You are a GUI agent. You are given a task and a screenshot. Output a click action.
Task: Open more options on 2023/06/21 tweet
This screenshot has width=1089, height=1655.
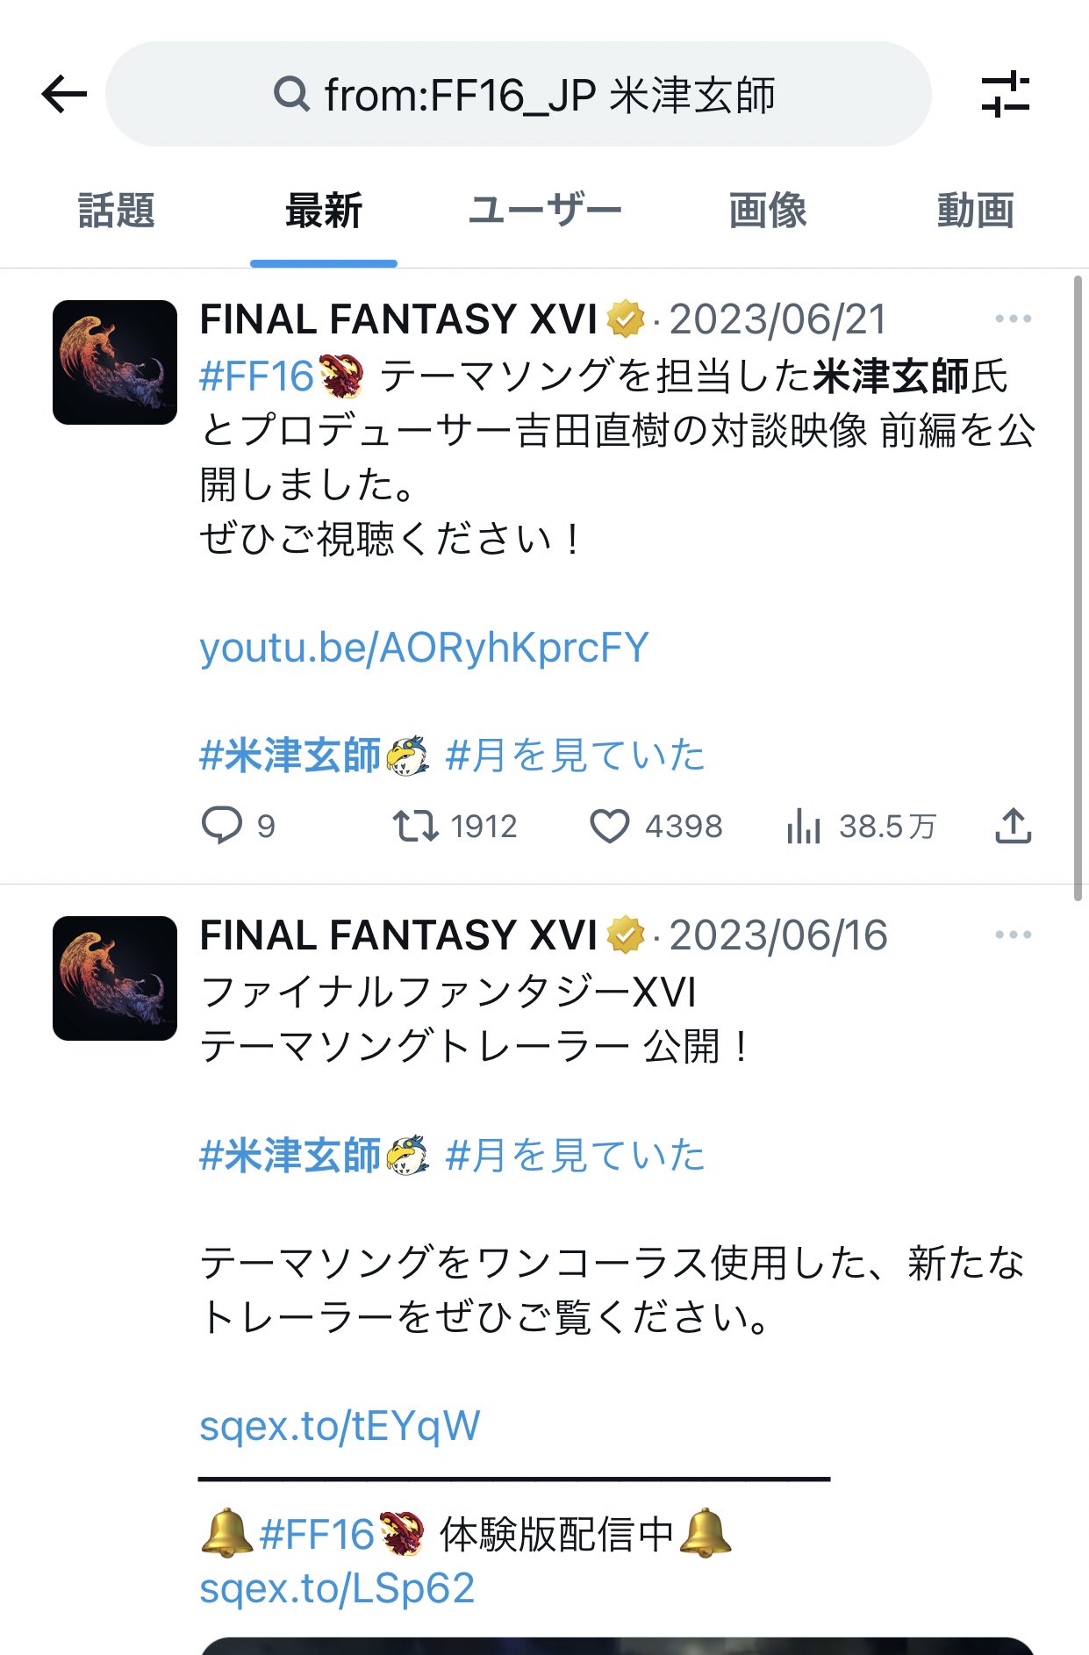(x=1014, y=319)
